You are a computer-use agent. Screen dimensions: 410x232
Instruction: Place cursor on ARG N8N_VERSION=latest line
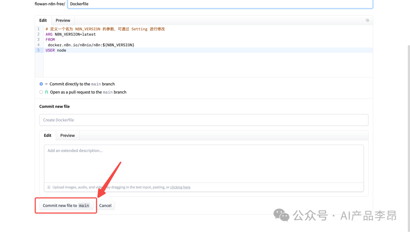(71, 34)
